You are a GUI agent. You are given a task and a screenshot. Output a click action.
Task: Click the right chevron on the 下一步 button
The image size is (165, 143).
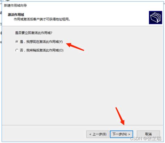pyautogui.click(x=129, y=134)
